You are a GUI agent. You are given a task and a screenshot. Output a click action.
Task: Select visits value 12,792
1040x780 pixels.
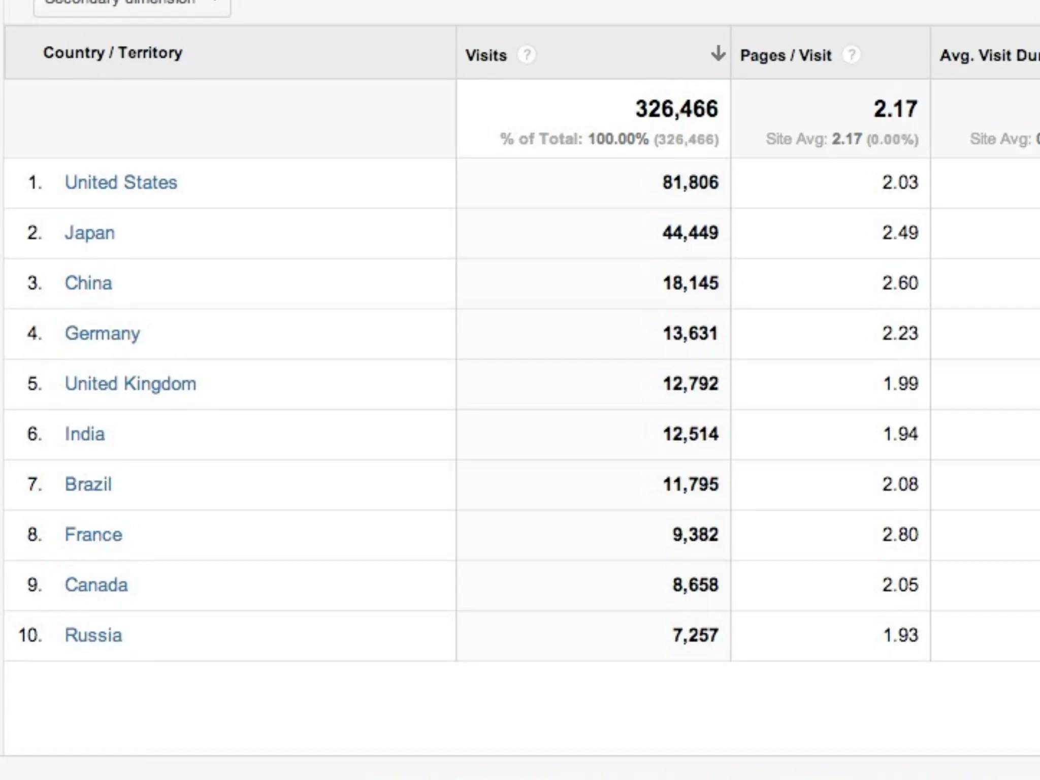[691, 383]
